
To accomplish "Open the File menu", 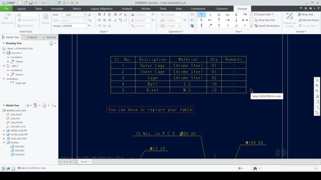I will tap(6, 8).
